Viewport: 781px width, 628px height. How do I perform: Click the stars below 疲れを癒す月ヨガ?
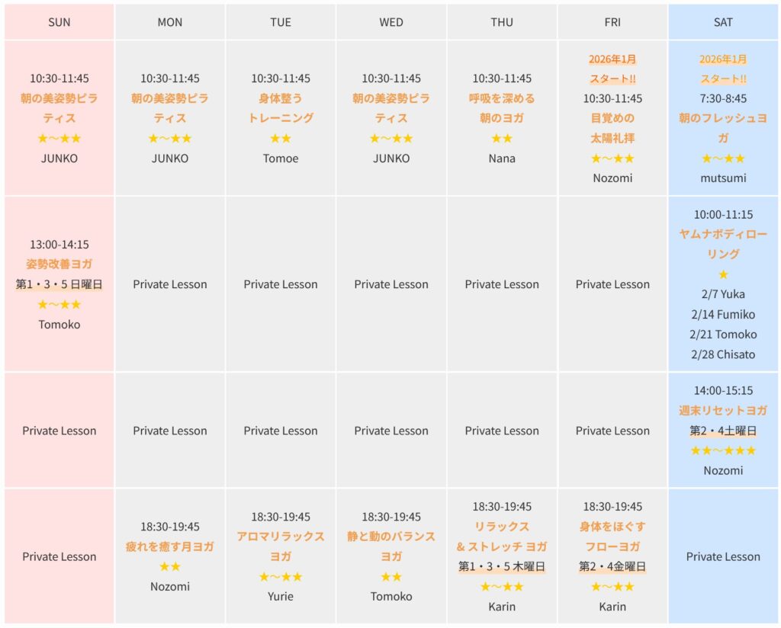point(170,566)
